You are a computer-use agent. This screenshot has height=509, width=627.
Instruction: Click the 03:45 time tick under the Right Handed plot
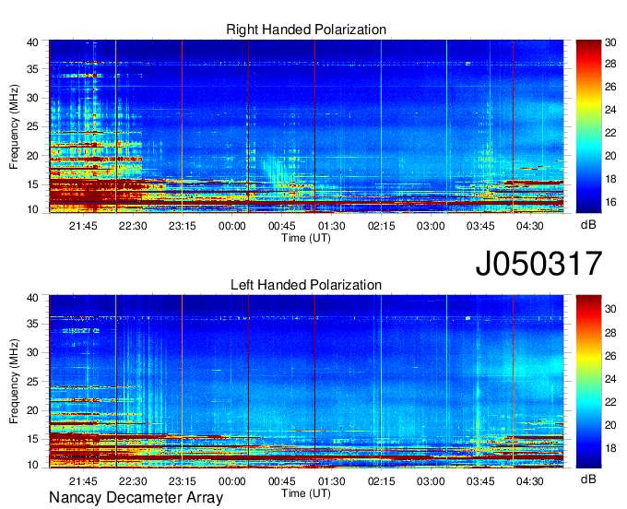pyautogui.click(x=480, y=226)
